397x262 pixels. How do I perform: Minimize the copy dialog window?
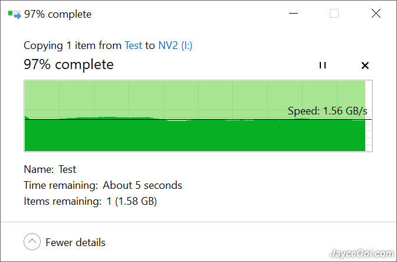[x=293, y=14]
